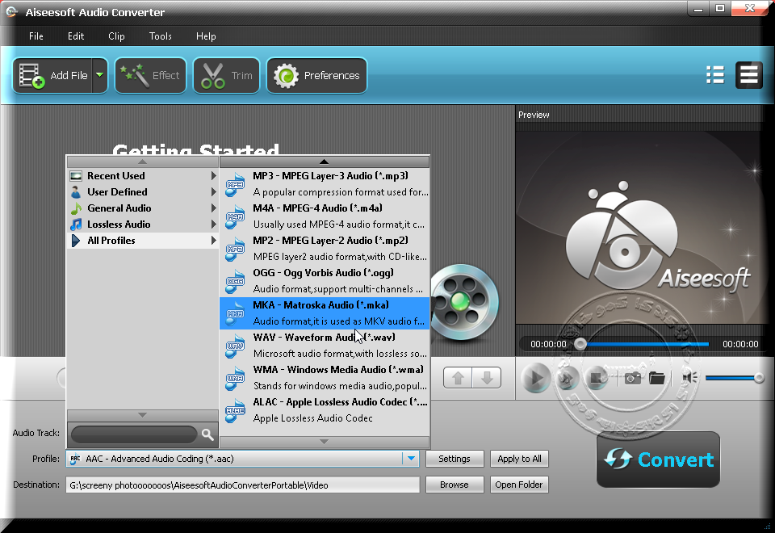Open the Profile dropdown arrow
The image size is (775, 533).
tap(411, 459)
